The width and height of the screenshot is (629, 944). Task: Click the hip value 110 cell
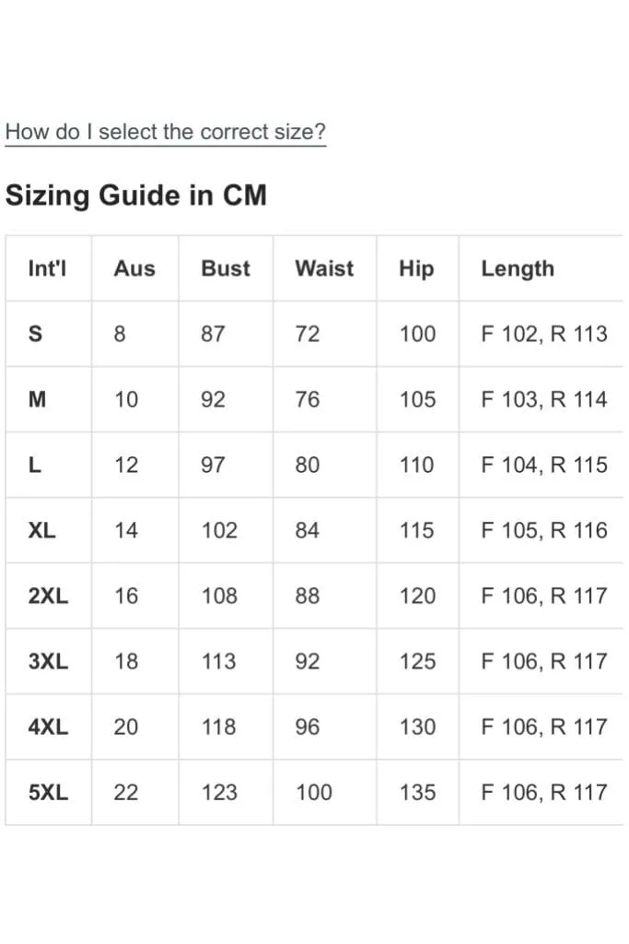[417, 465]
